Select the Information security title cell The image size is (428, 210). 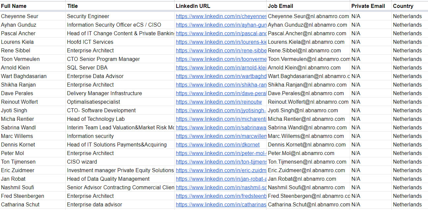pos(120,136)
